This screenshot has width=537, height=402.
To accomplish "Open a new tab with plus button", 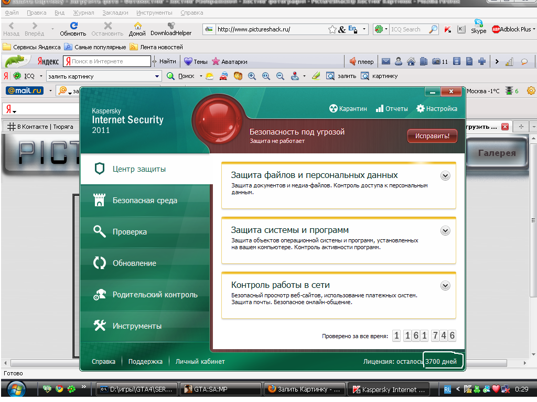I will click(x=521, y=127).
